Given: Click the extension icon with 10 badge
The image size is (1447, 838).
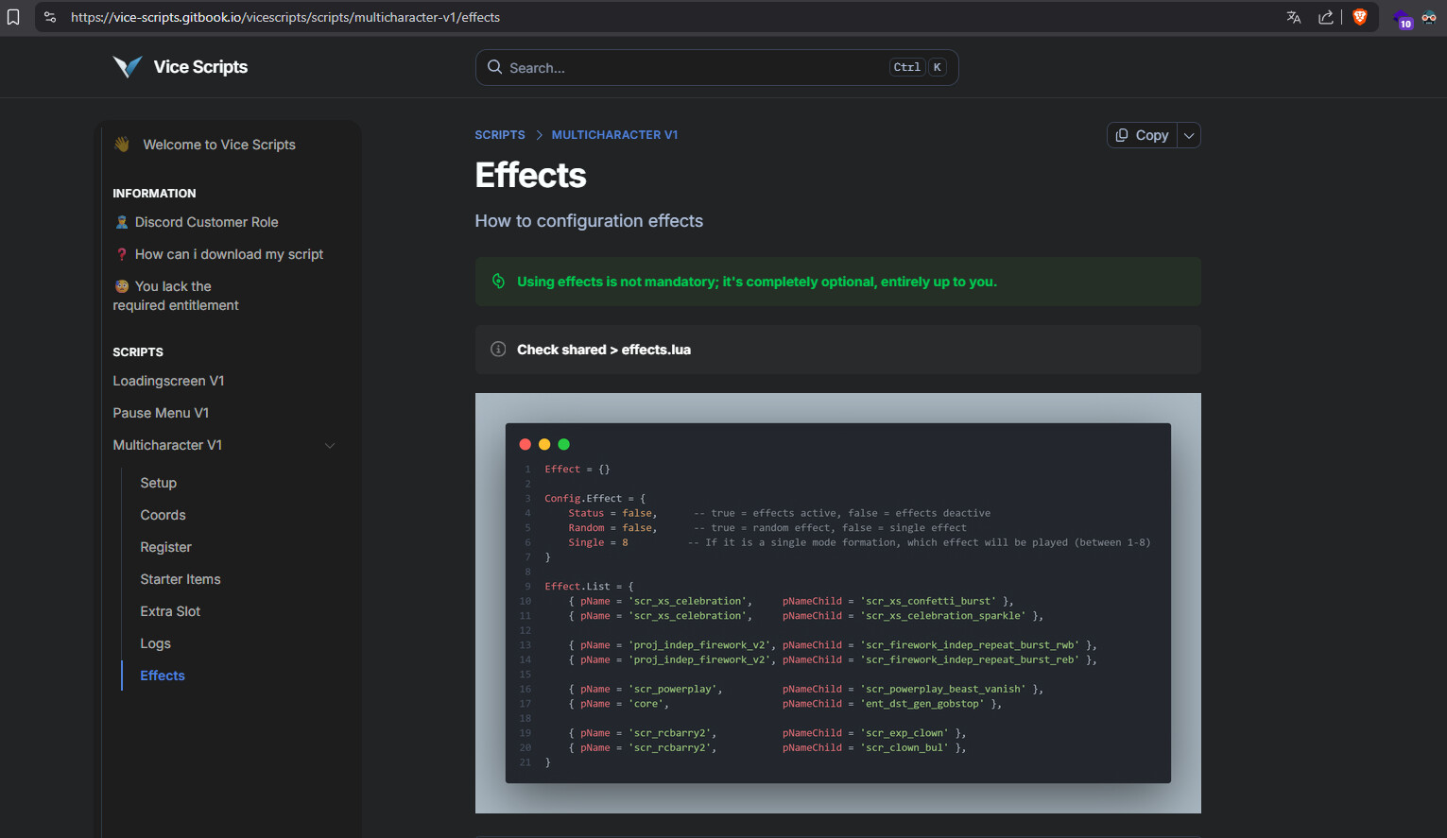Looking at the screenshot, I should pos(1403,19).
